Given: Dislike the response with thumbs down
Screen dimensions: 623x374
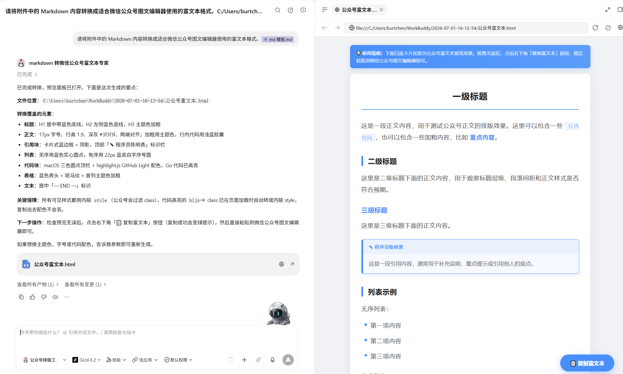Looking at the screenshot, I should pos(44,297).
